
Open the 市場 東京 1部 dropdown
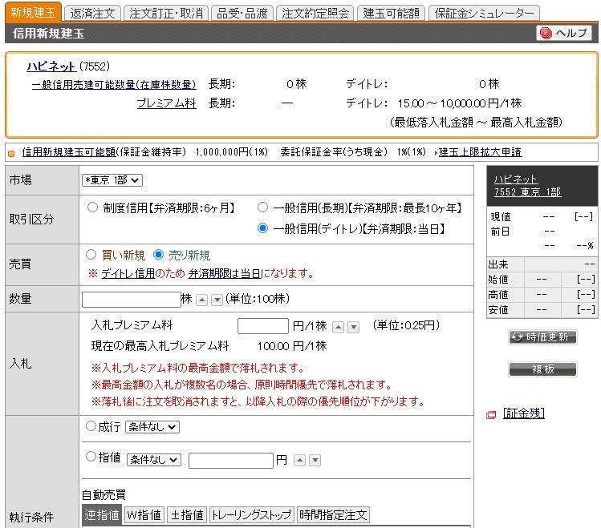(x=112, y=179)
